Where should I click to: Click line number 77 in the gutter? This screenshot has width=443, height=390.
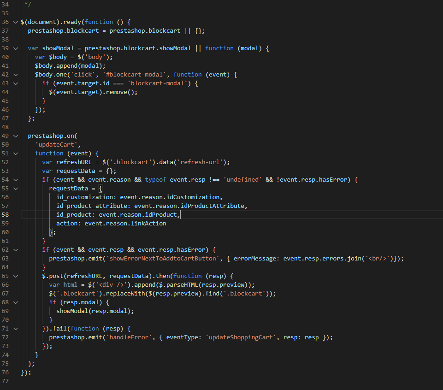point(6,381)
